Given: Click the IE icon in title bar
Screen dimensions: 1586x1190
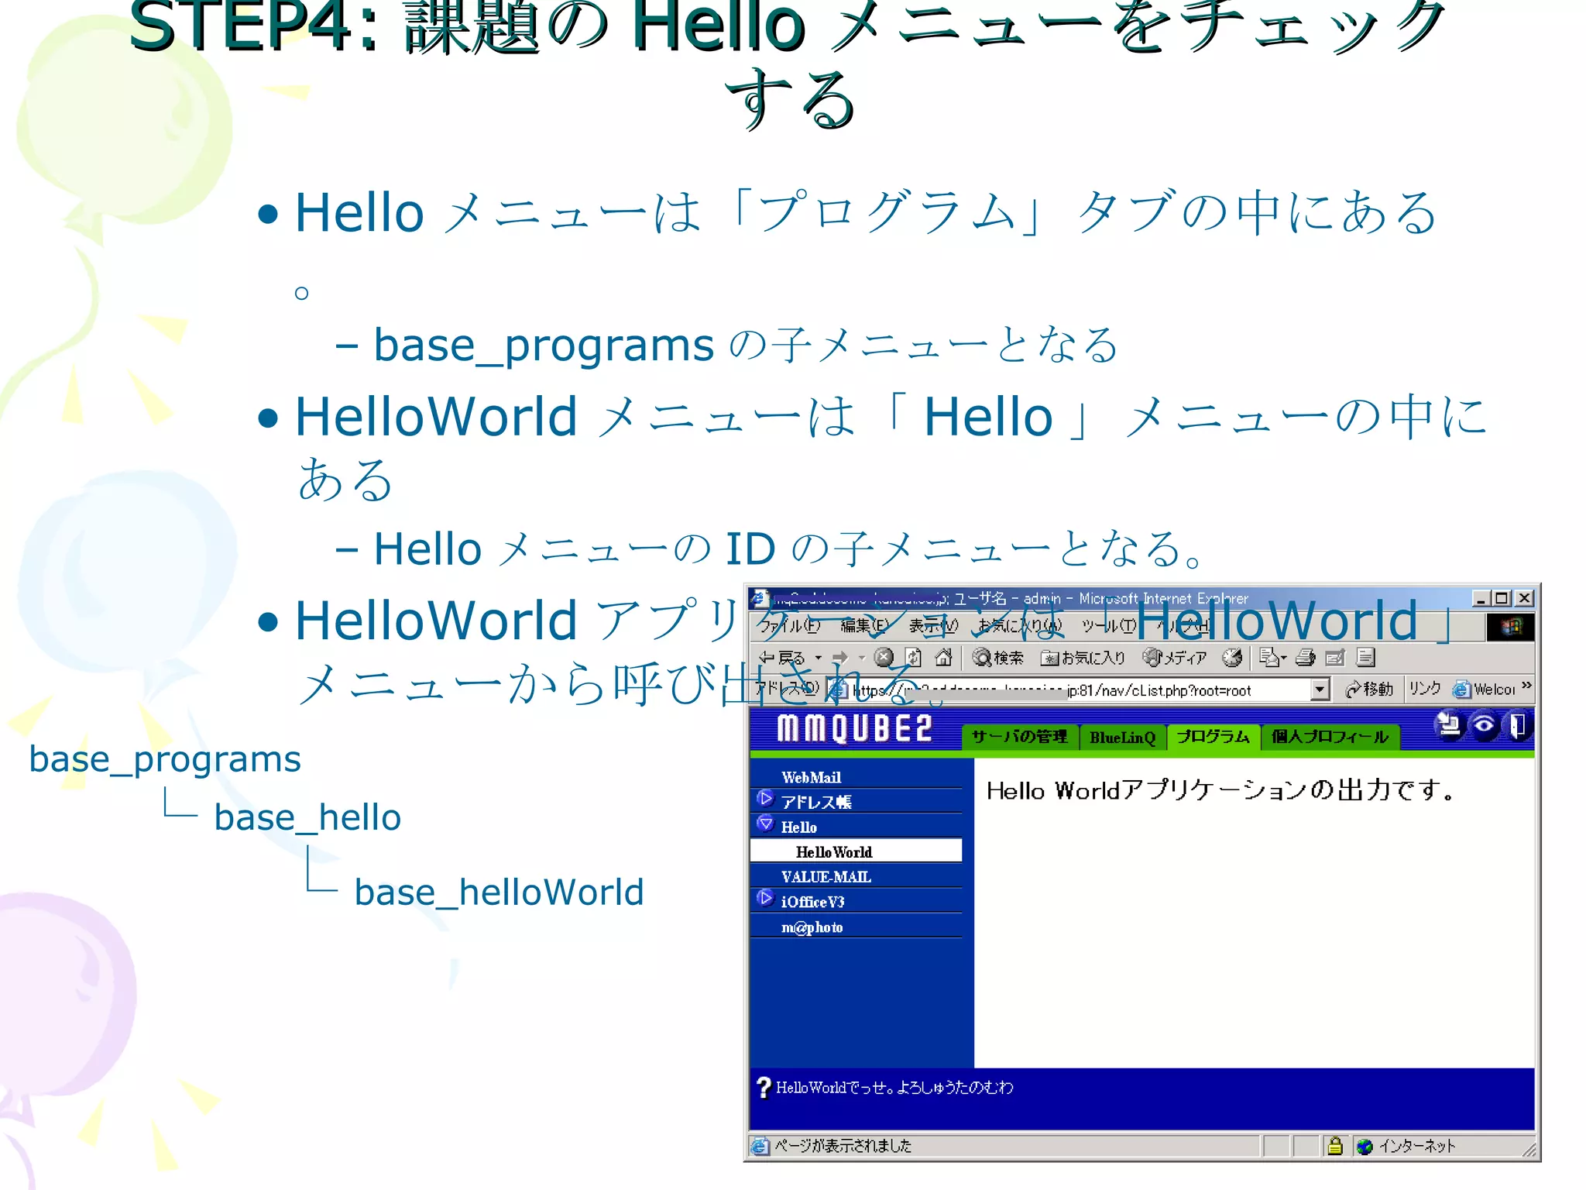Looking at the screenshot, I should [x=759, y=598].
